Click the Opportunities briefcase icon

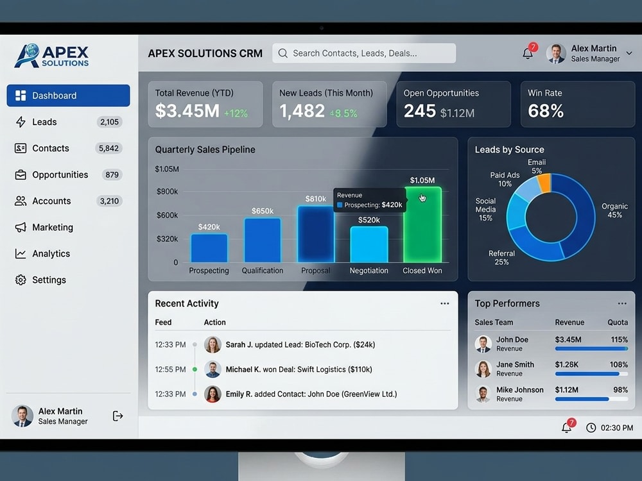[21, 174]
